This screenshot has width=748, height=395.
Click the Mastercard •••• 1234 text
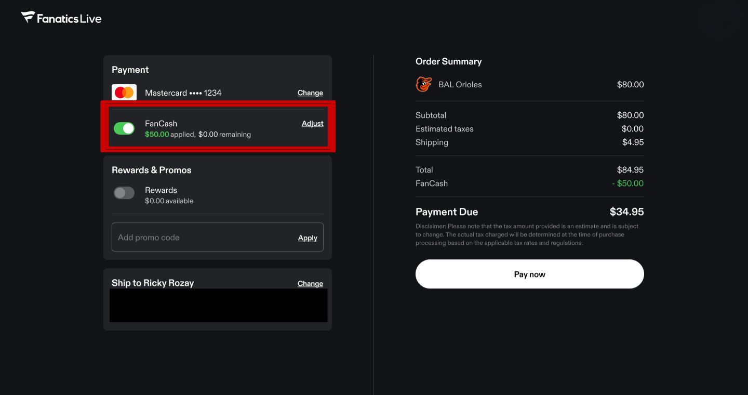(x=183, y=93)
